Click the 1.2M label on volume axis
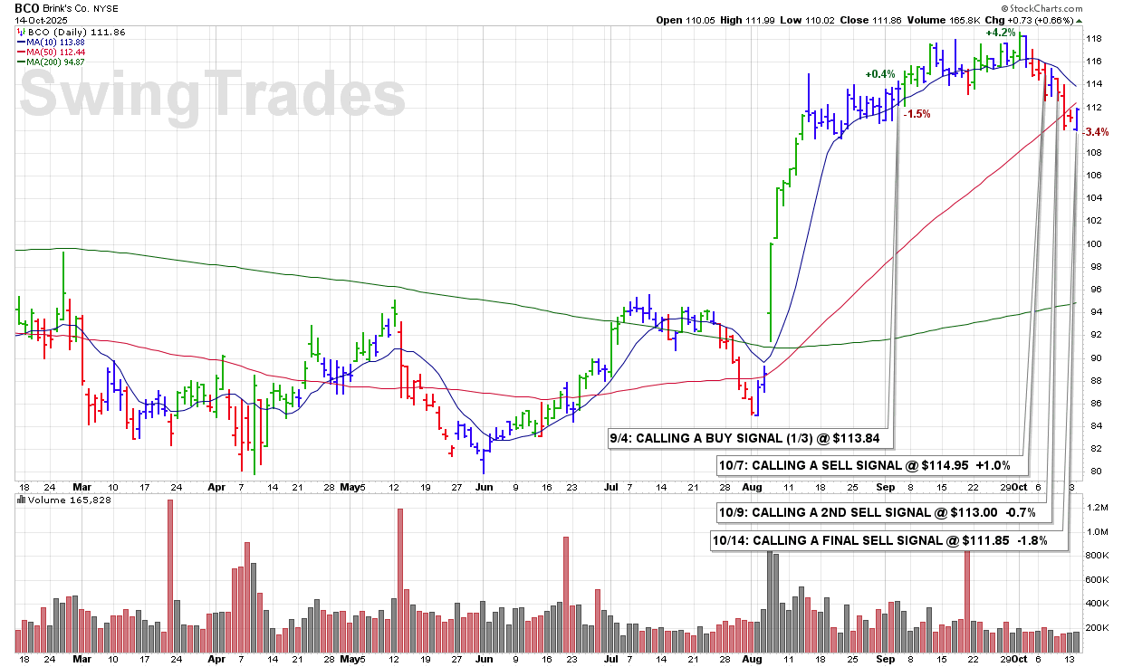This screenshot has height=667, width=1123. 1097,508
